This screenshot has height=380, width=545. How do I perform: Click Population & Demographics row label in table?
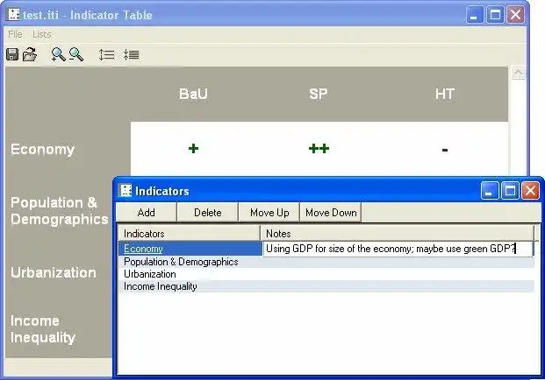59,211
